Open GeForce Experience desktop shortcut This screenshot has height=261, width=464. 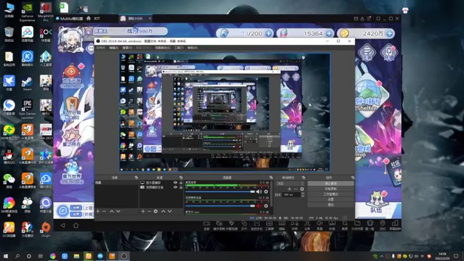pyautogui.click(x=27, y=12)
